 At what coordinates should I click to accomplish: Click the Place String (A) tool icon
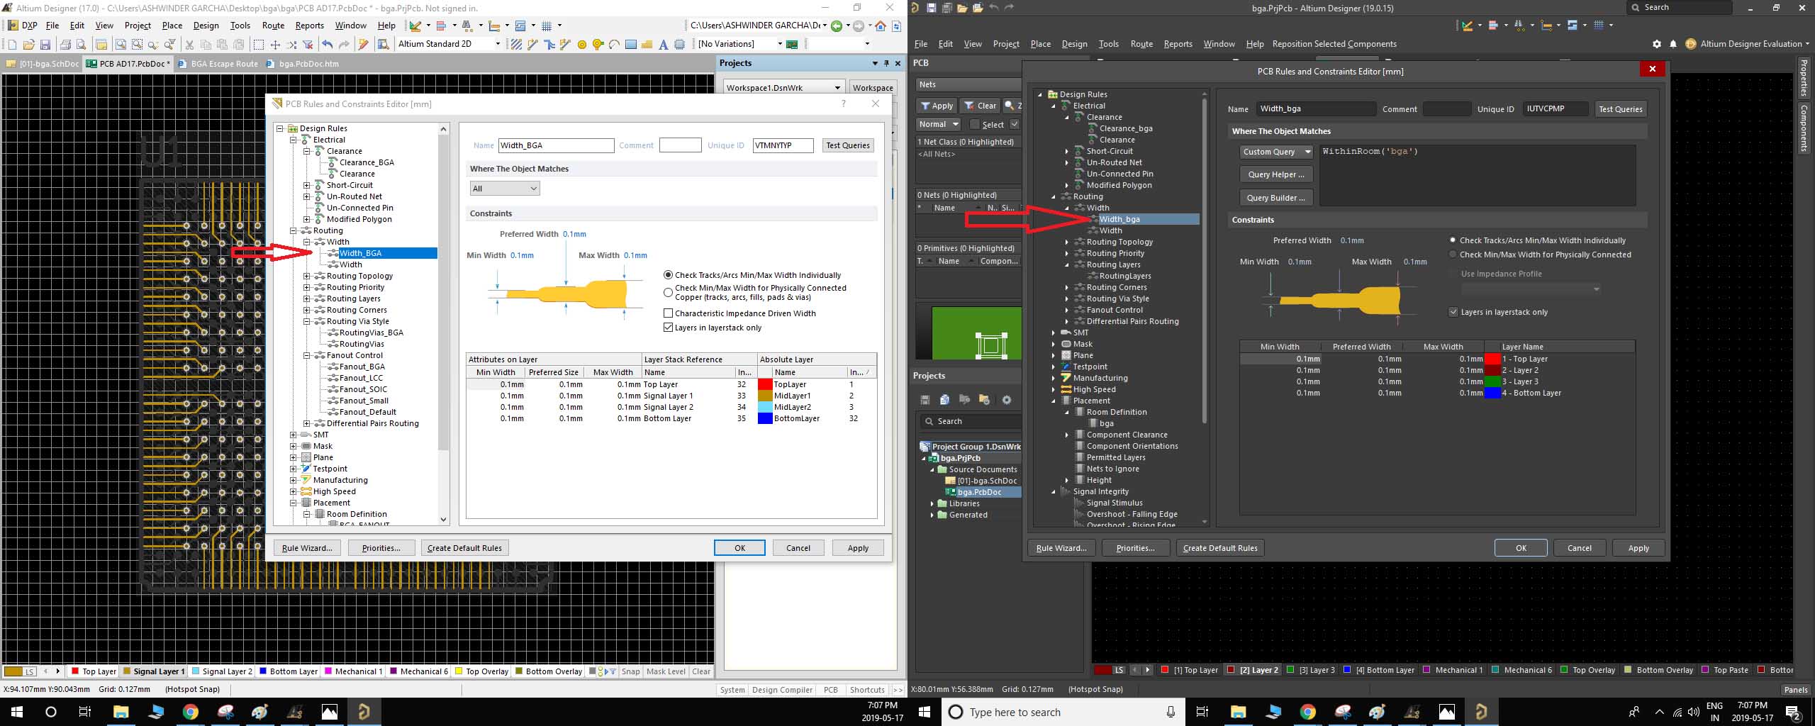pyautogui.click(x=663, y=45)
